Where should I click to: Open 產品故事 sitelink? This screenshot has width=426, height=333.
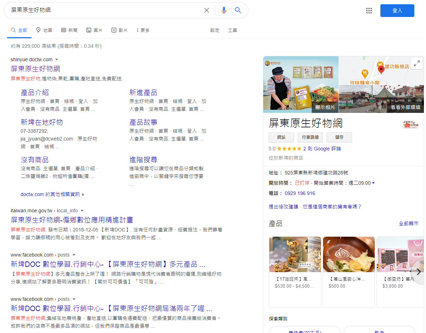(x=143, y=122)
